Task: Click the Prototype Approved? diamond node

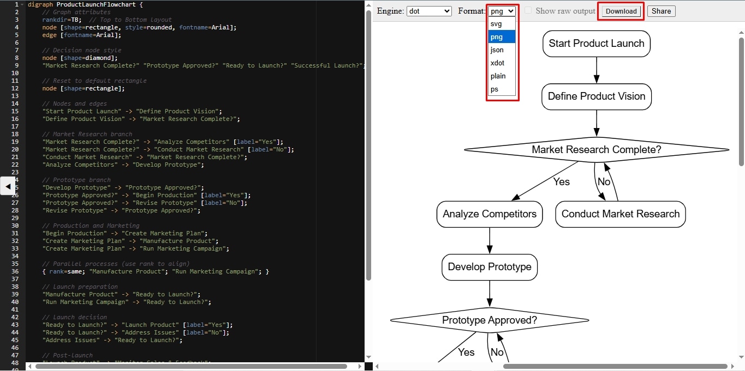Action: pos(490,320)
